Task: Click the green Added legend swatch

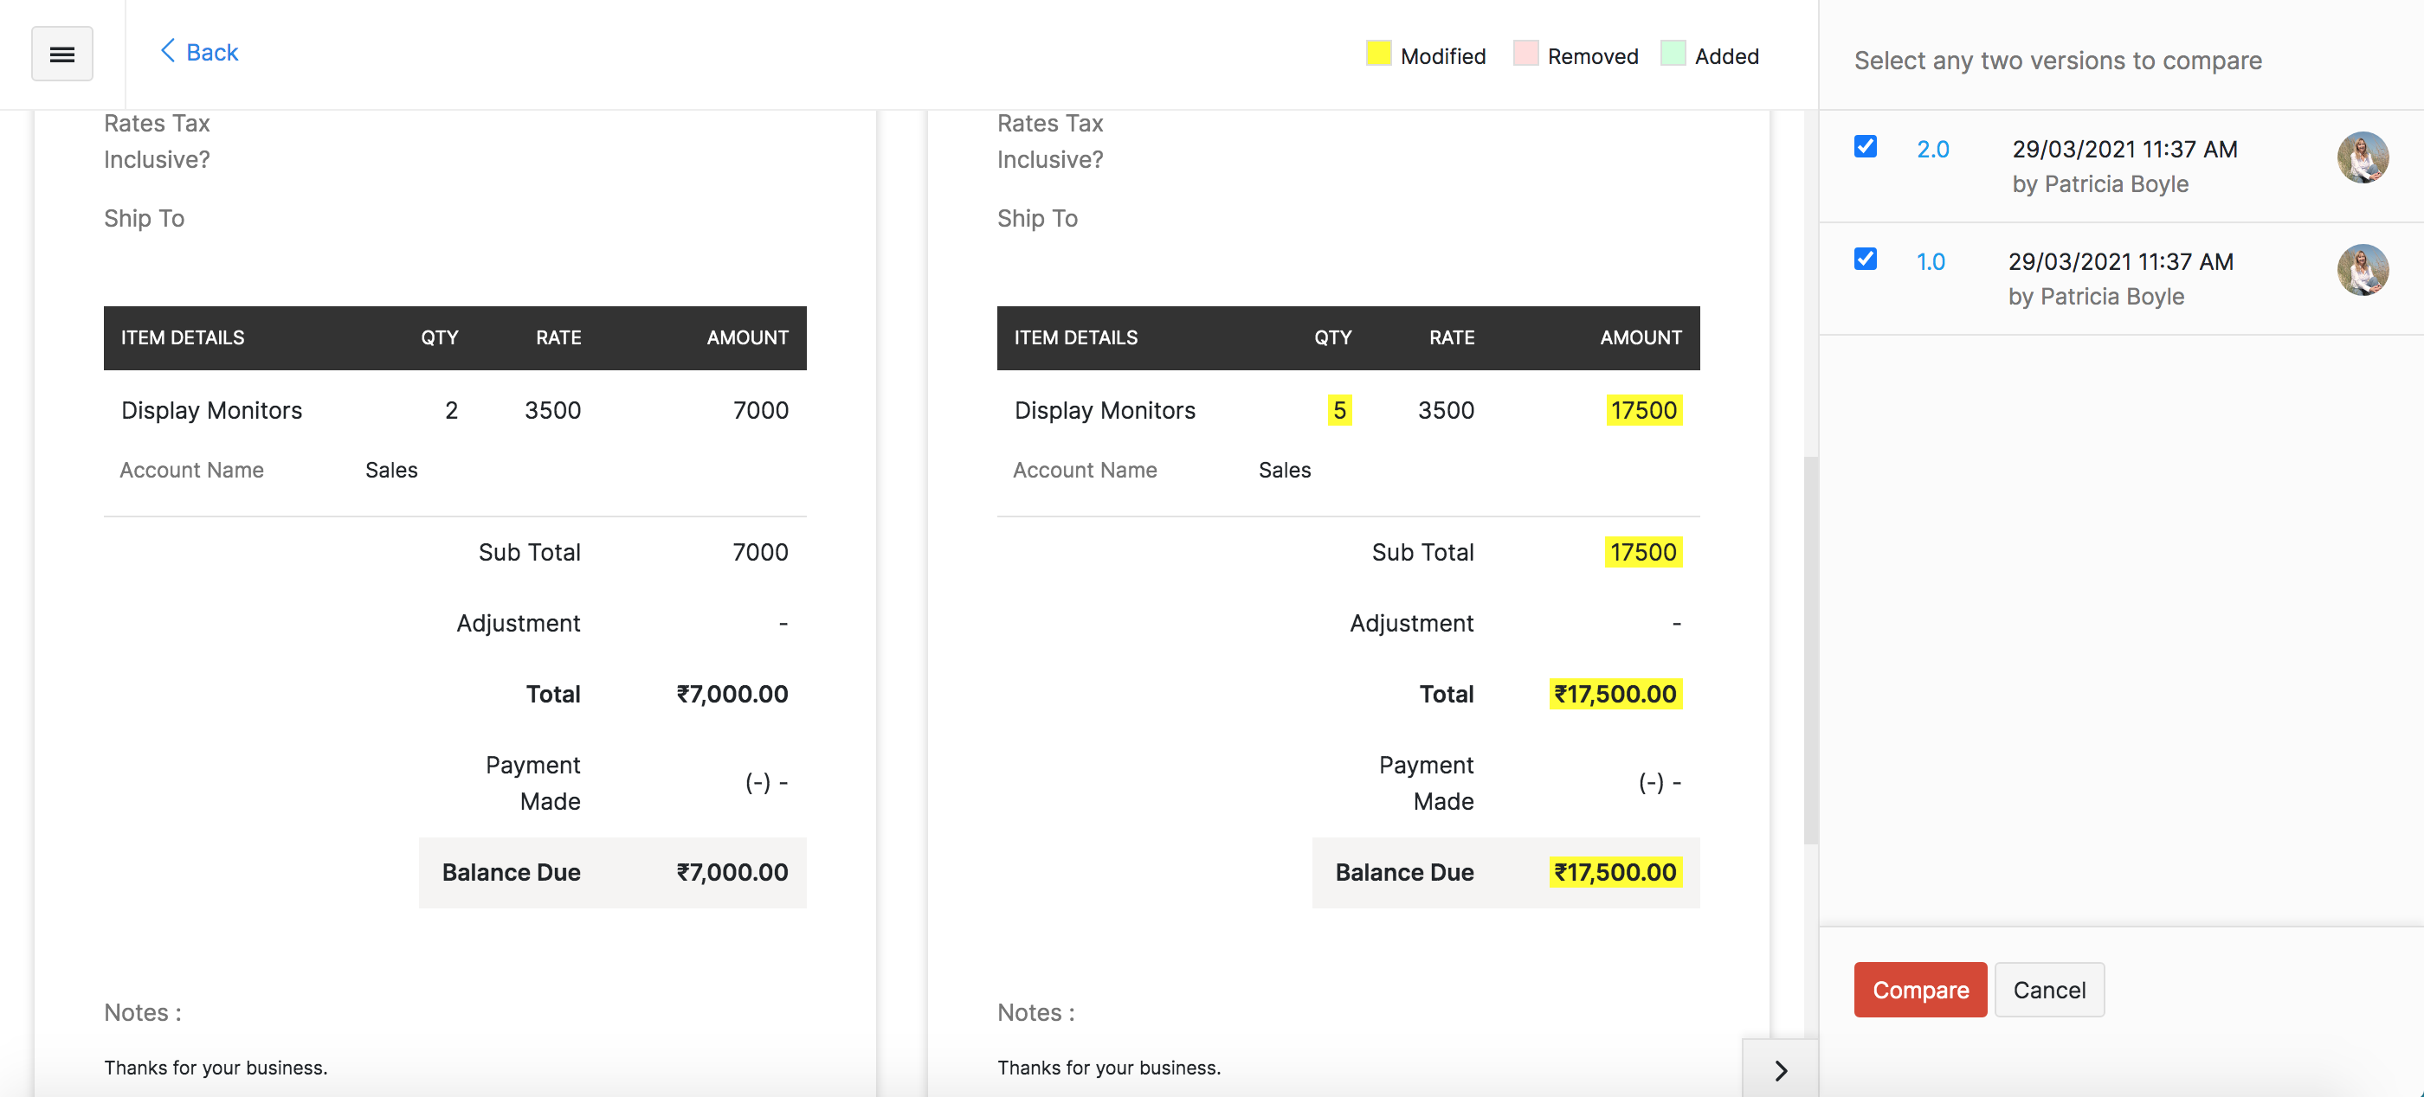Action: (x=1673, y=54)
